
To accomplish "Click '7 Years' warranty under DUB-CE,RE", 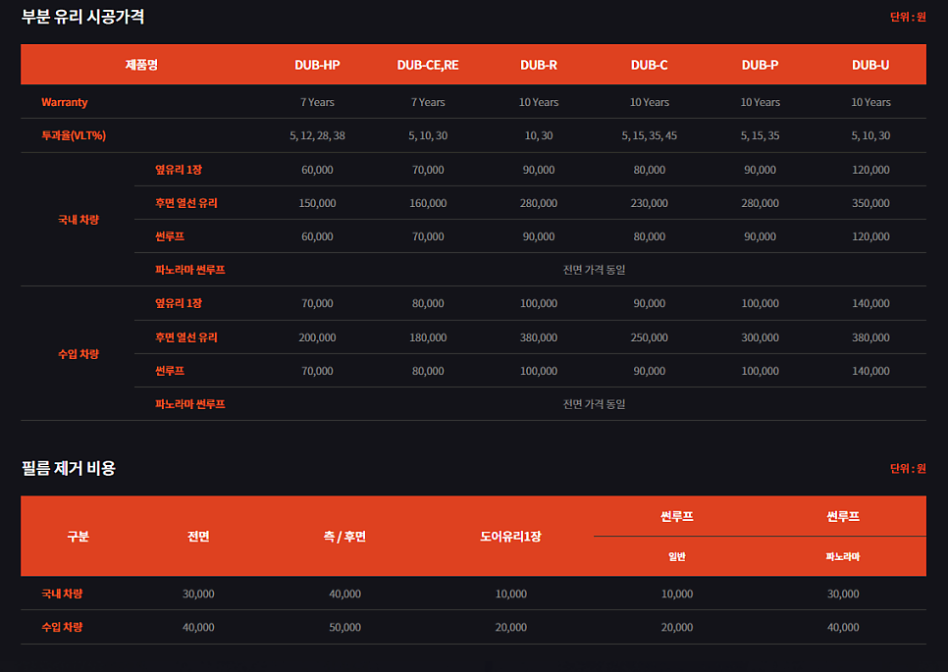I will [428, 102].
